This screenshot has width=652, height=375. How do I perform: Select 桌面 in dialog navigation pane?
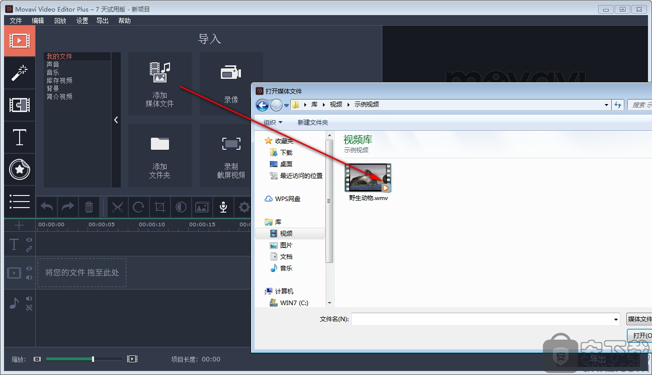(286, 164)
